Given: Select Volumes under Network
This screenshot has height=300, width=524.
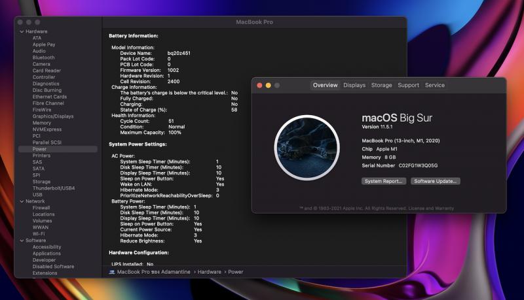Looking at the screenshot, I should 42,221.
